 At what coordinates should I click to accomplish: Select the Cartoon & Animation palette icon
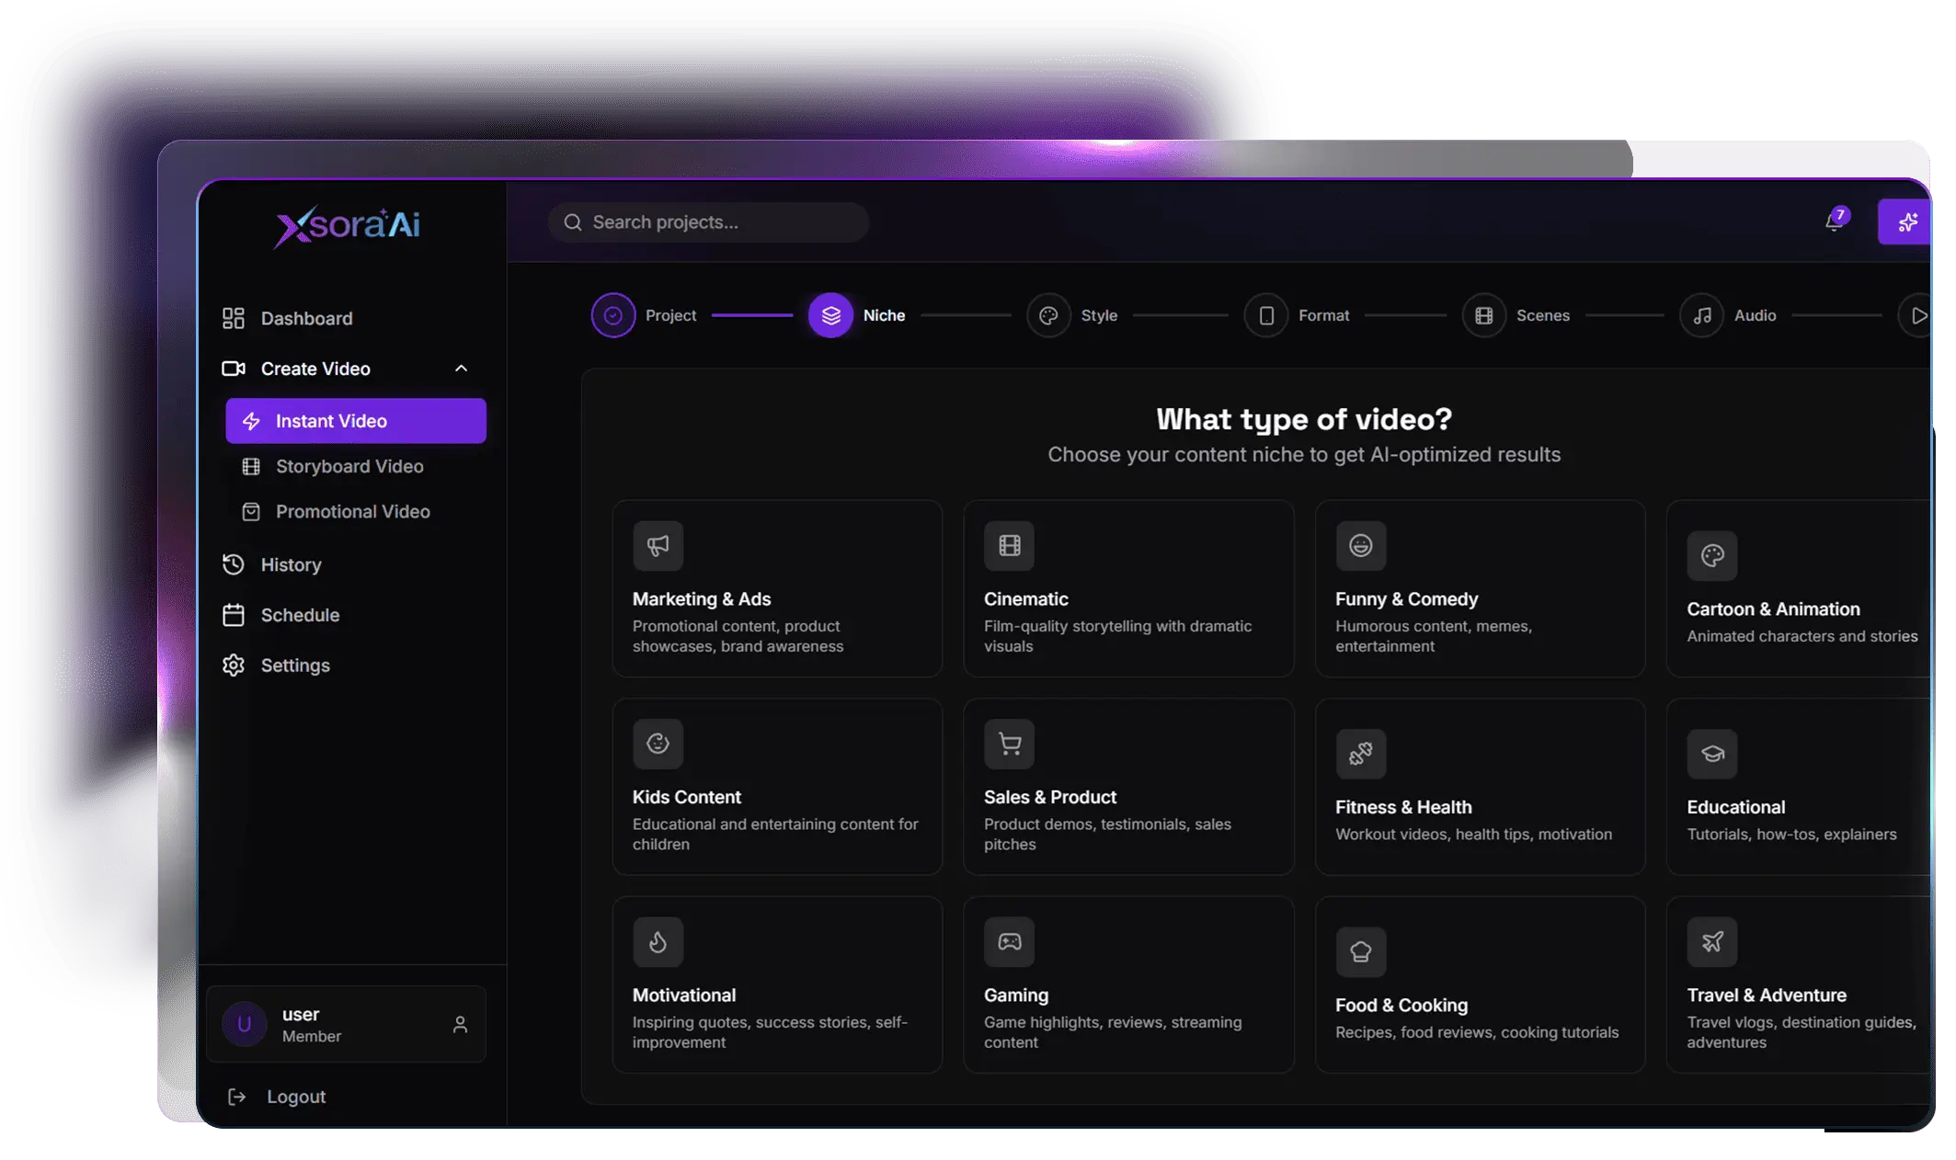[1712, 555]
